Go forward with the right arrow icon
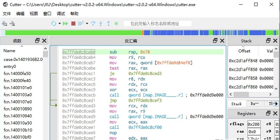The height and width of the screenshot is (140, 280). tap(12, 23)
